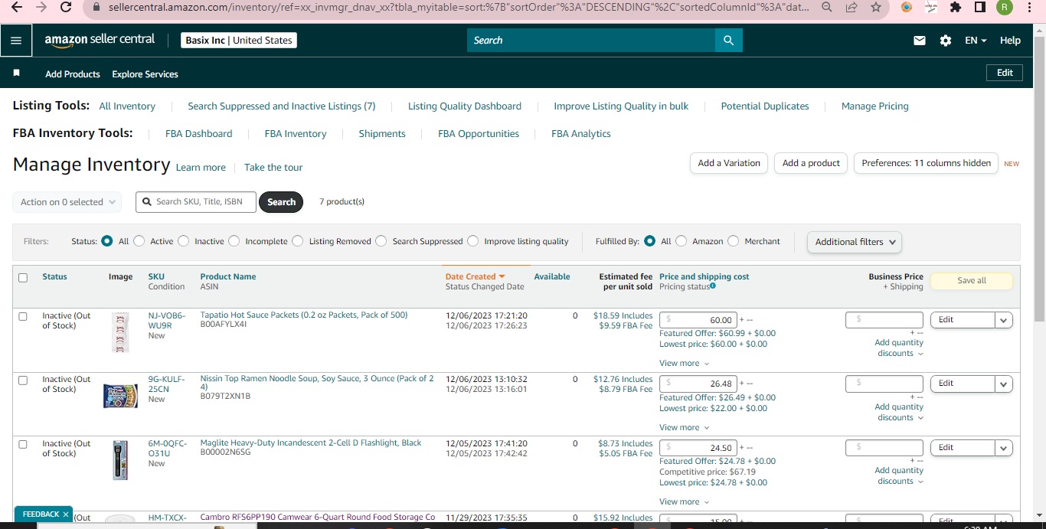Expand View more for Tapatio pricing
This screenshot has height=529, width=1046.
(x=685, y=364)
